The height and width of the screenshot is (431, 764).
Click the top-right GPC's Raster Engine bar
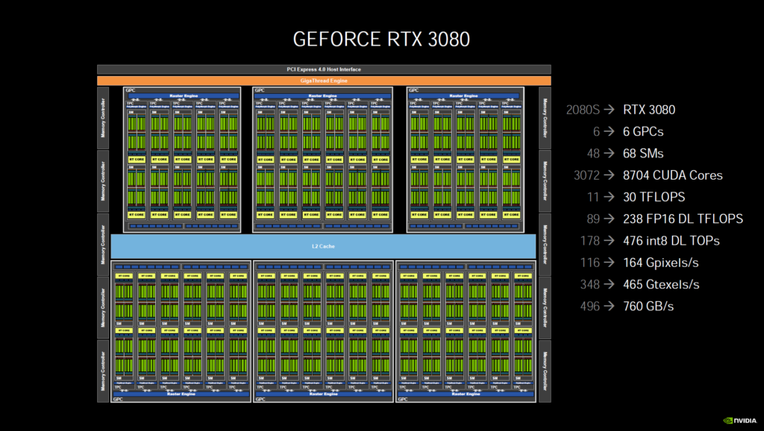(x=466, y=95)
